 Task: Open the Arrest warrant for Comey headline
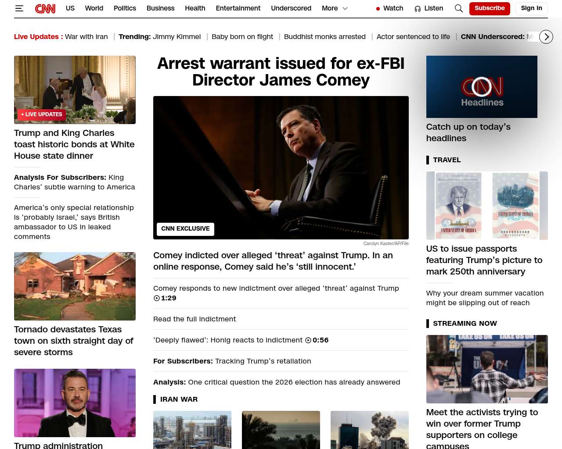281,72
